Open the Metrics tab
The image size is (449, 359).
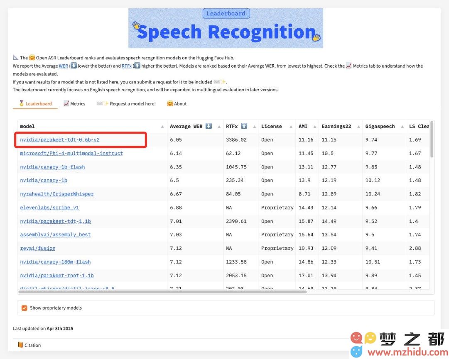coord(74,104)
